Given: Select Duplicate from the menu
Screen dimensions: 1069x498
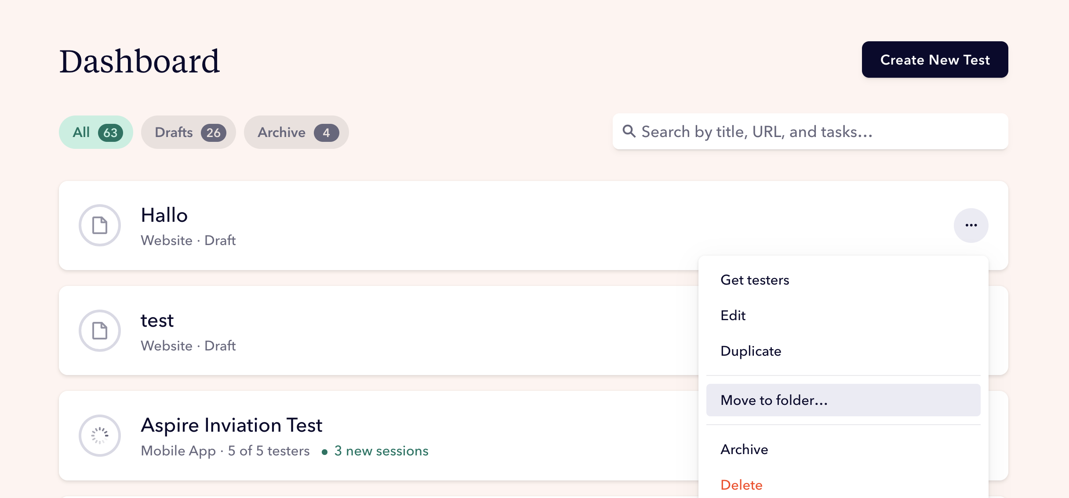Looking at the screenshot, I should 751,351.
